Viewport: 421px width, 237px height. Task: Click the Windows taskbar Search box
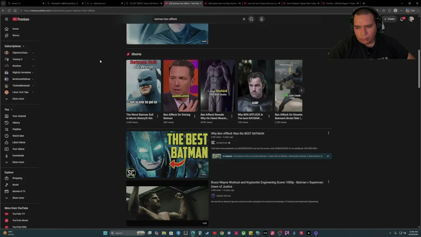point(128,233)
